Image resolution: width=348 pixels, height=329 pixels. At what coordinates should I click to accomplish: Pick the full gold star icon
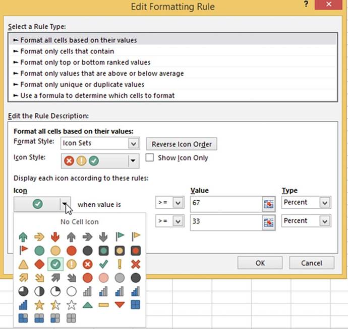[39, 305]
